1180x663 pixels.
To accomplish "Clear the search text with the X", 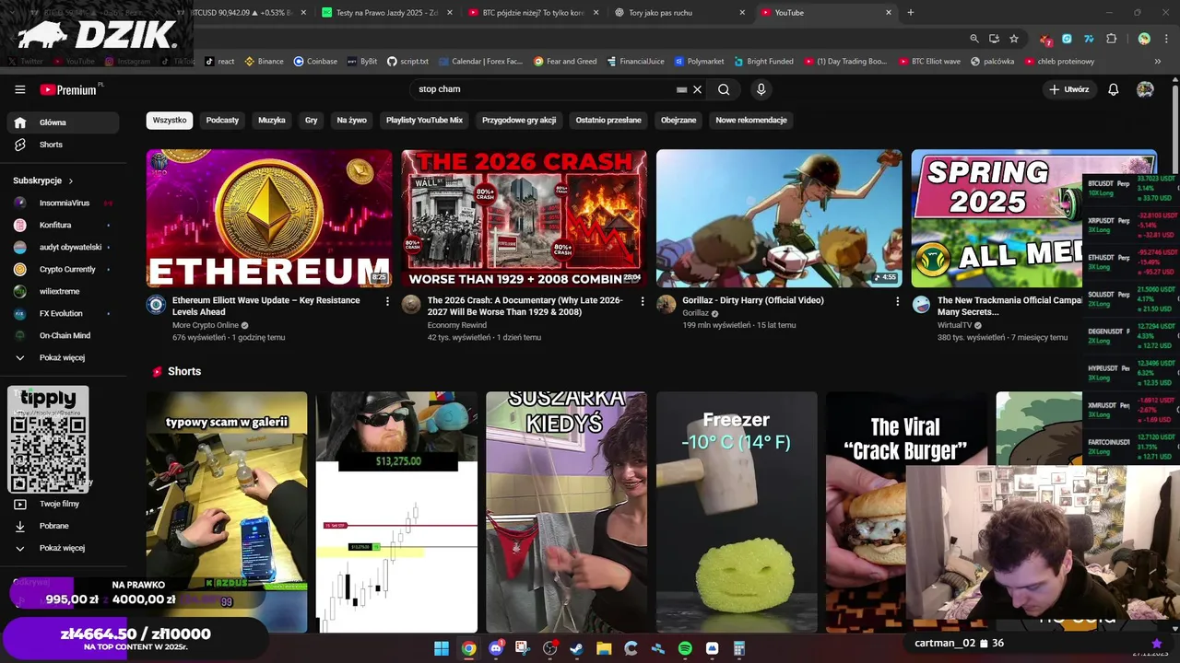I will point(698,89).
